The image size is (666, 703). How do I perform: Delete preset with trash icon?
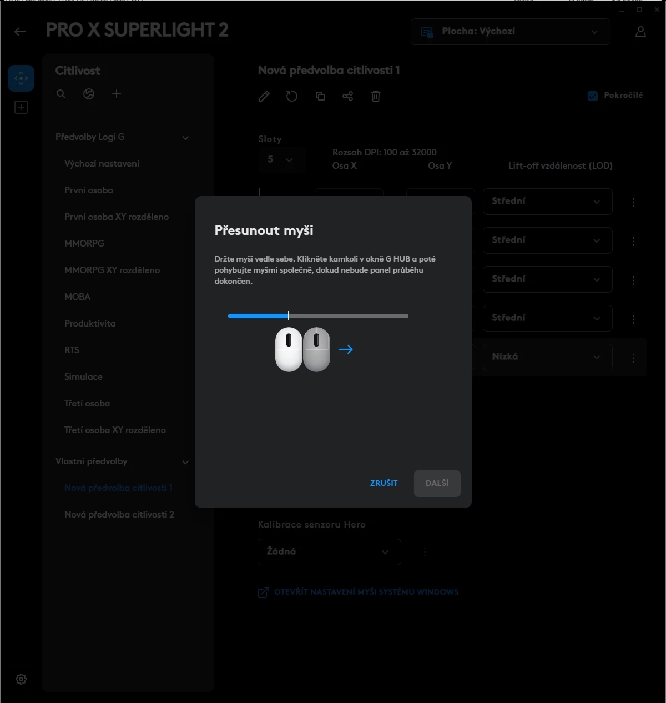pyautogui.click(x=376, y=96)
